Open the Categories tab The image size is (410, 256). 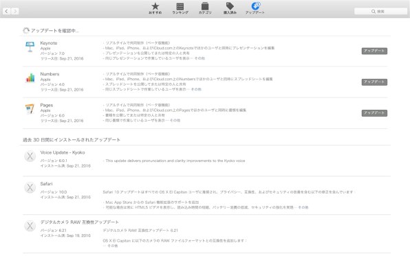click(205, 8)
